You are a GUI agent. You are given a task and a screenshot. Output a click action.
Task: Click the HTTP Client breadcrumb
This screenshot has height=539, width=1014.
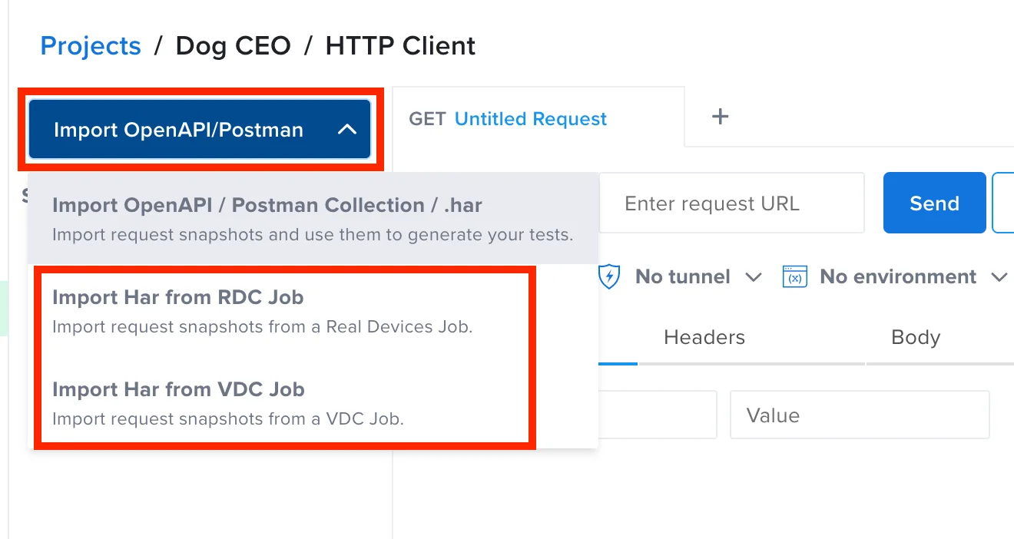(400, 45)
